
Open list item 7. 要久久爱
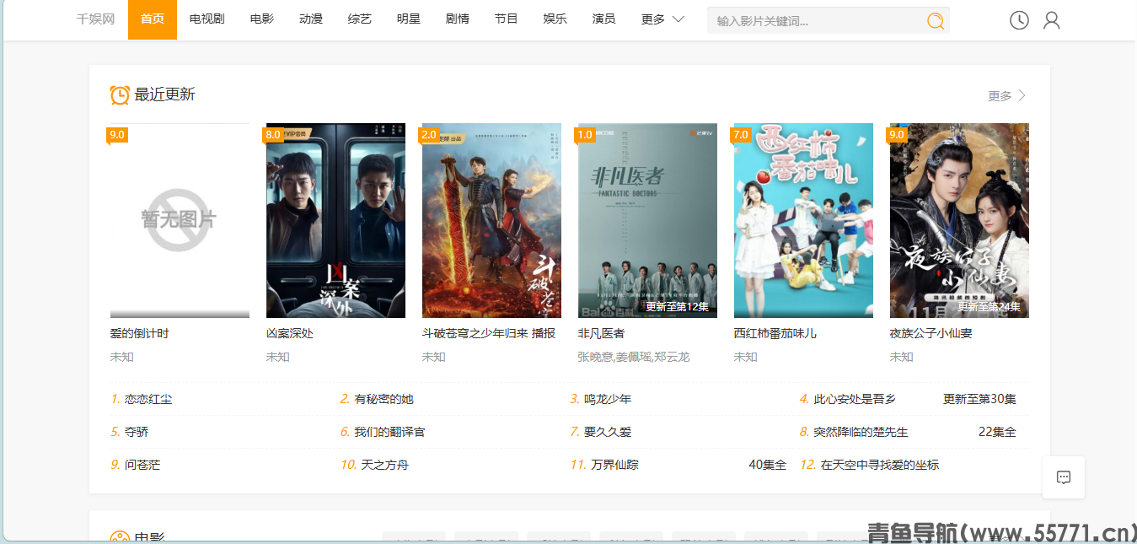pyautogui.click(x=601, y=433)
